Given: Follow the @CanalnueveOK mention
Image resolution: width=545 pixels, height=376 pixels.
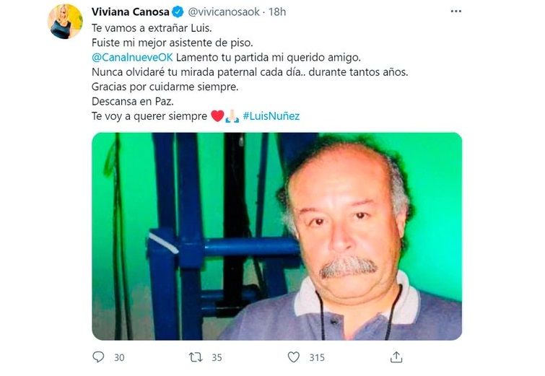Looking at the screenshot, I should click(x=132, y=57).
